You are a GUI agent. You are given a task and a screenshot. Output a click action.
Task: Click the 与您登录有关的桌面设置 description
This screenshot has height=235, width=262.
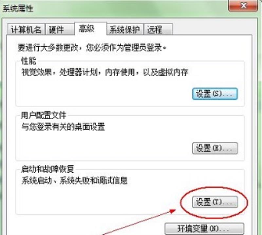tap(63, 127)
